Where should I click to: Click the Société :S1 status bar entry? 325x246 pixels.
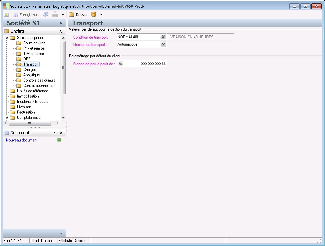click(x=12, y=241)
